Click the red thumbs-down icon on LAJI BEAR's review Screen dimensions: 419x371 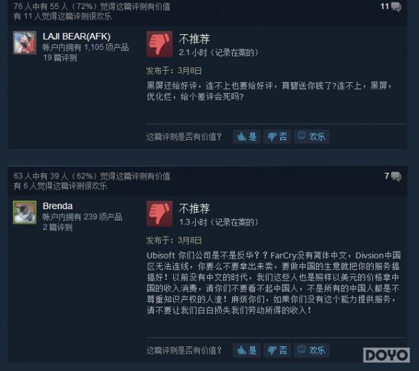(159, 44)
